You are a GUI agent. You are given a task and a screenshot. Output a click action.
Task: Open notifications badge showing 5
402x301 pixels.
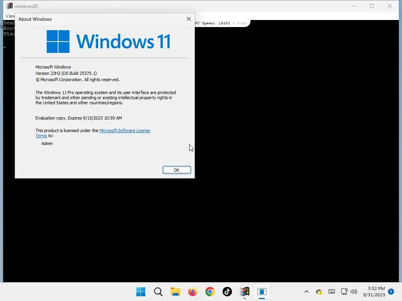(391, 291)
